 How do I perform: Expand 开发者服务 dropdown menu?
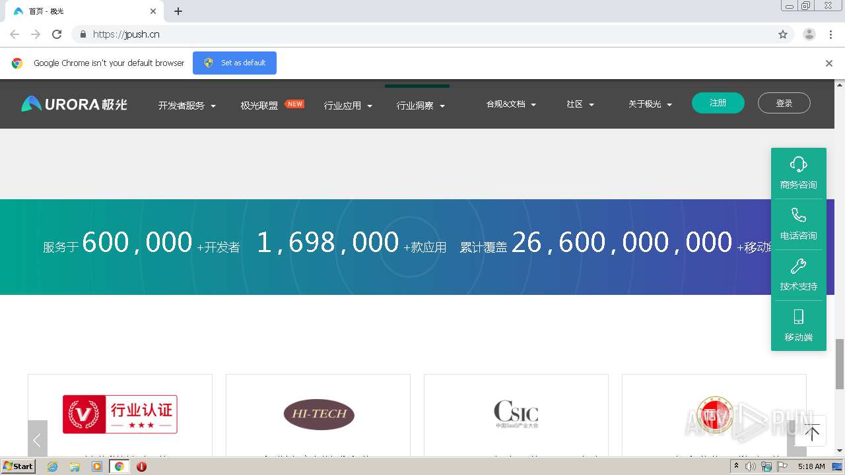187,106
